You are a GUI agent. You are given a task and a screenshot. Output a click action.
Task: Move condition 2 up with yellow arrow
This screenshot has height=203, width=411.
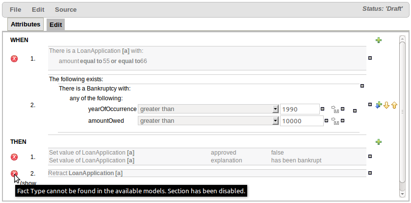click(394, 105)
